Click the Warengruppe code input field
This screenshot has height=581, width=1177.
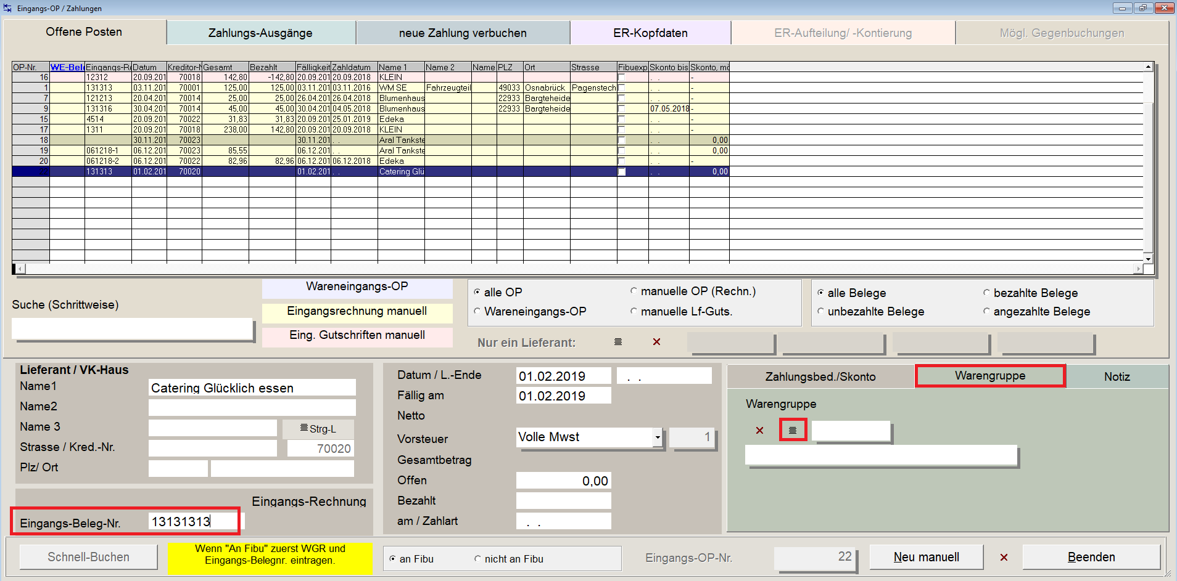pos(851,431)
